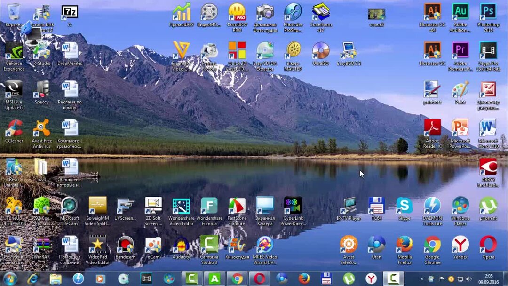The width and height of the screenshot is (508, 286).
Task: Launch Wondershare Filmora icon
Action: pyautogui.click(x=209, y=211)
